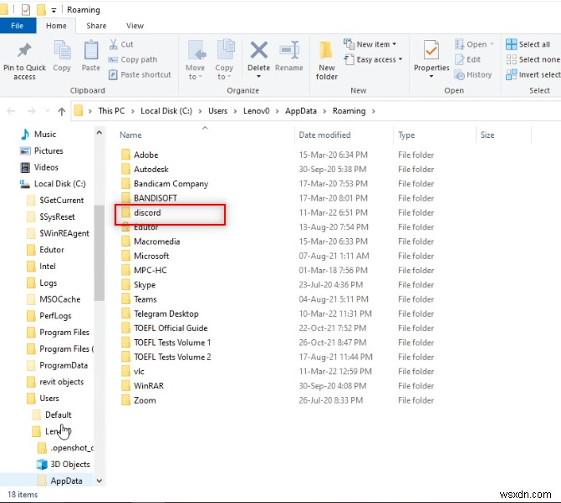The width and height of the screenshot is (561, 503).
Task: Click Select all in the ribbon
Action: click(528, 44)
